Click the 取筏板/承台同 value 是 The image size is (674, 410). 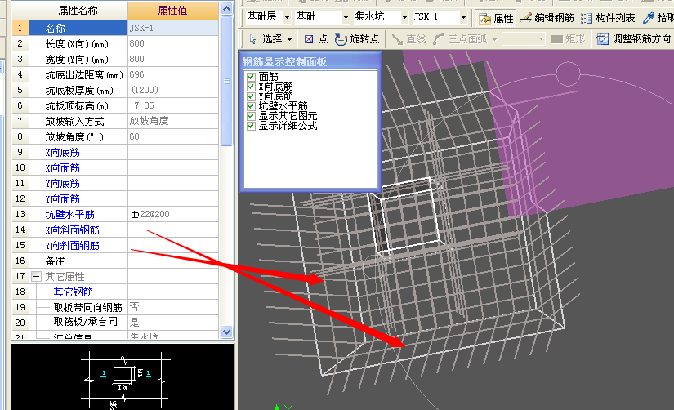click(x=173, y=323)
